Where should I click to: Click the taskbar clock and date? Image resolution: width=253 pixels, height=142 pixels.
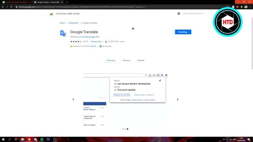coord(242,139)
